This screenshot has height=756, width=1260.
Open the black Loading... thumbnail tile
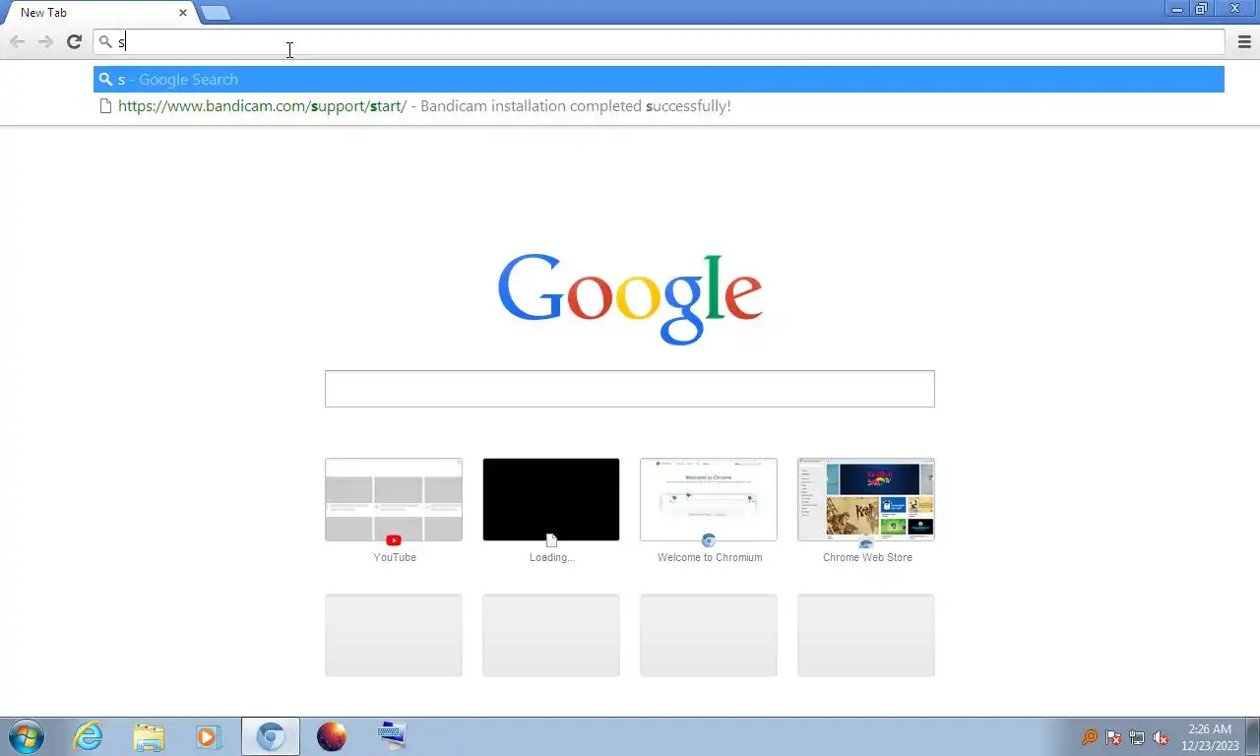pyautogui.click(x=551, y=499)
